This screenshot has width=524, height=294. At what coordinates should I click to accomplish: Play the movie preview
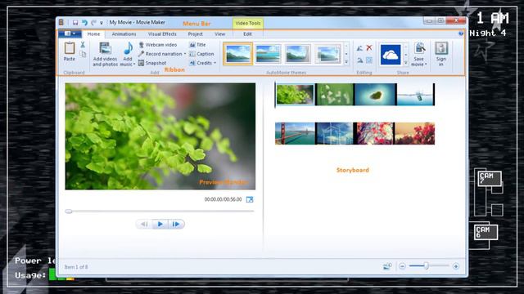[x=160, y=224]
